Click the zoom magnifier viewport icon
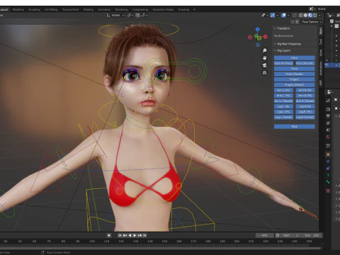The width and height of the screenshot is (340, 255). [x=264, y=50]
